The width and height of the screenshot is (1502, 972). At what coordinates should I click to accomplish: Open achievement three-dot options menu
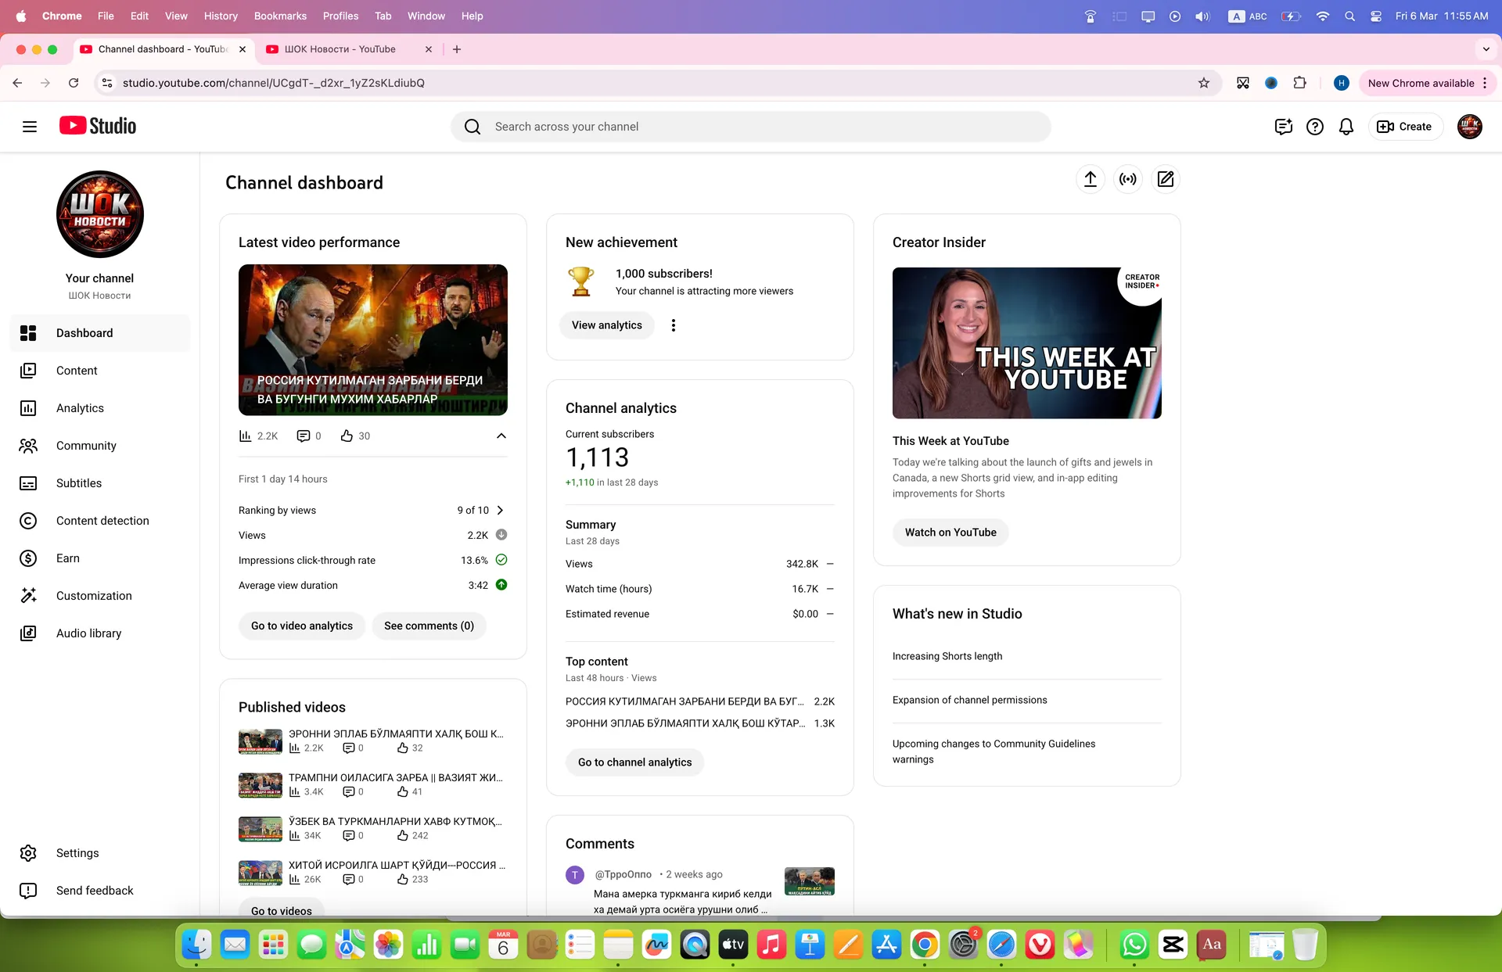[x=674, y=325]
